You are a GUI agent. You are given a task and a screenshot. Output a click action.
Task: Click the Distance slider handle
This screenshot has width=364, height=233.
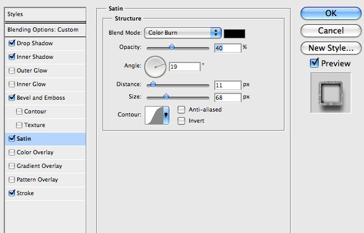(x=153, y=84)
